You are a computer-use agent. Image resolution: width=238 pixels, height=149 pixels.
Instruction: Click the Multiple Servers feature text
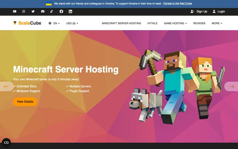[x=80, y=86]
